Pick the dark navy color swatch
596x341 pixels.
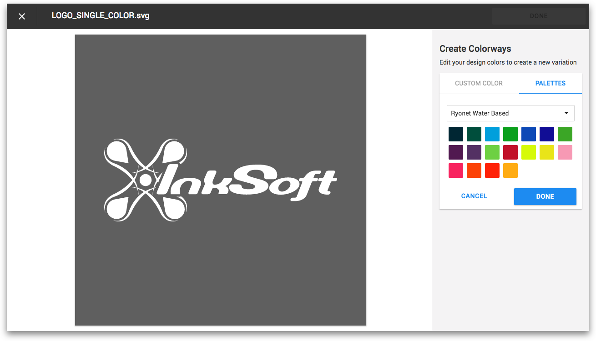coord(456,134)
